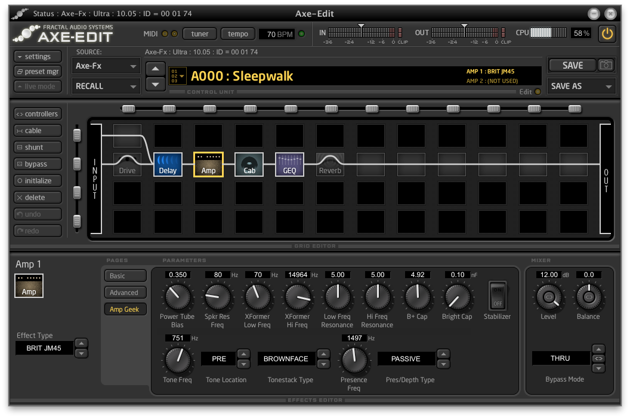Screen dimensions: 630x418
Task: Click the bypass button
Action: point(38,164)
